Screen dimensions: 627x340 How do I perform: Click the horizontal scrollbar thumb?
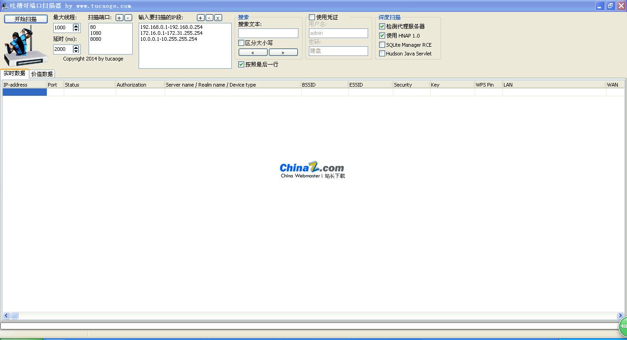tap(14, 316)
